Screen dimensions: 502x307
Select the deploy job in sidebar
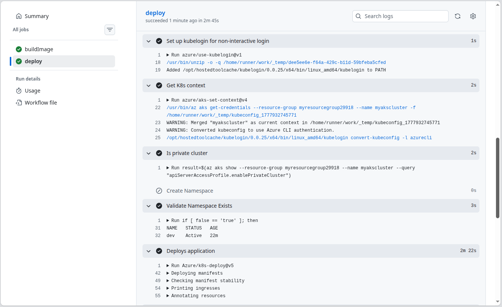64,61
